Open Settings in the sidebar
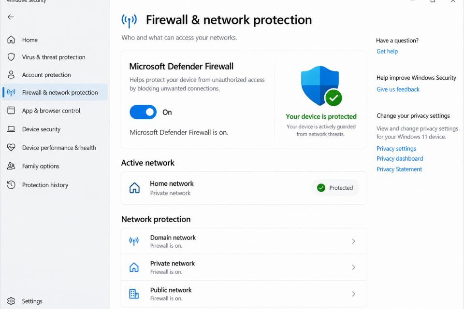Screen dimensions: 464x309 [x=55, y=301]
